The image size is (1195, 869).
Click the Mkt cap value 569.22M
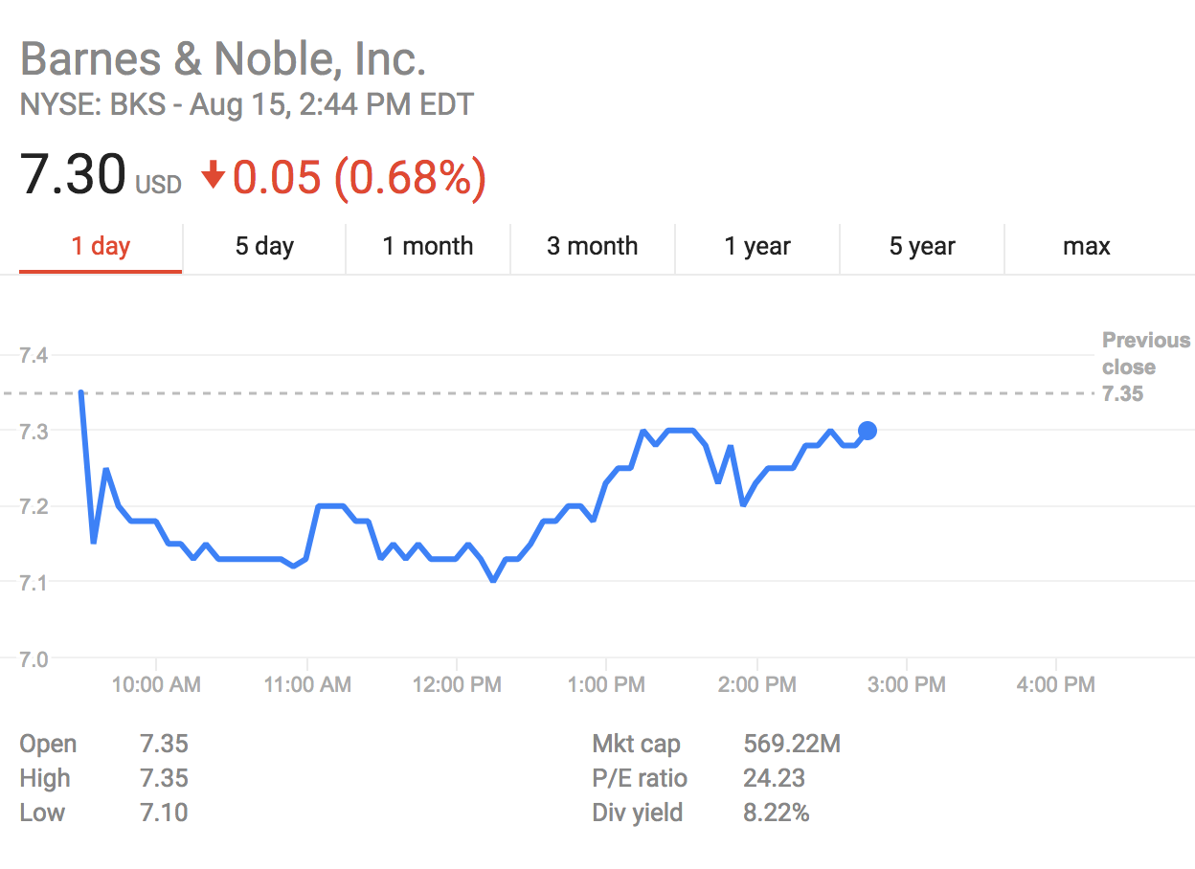(x=791, y=744)
